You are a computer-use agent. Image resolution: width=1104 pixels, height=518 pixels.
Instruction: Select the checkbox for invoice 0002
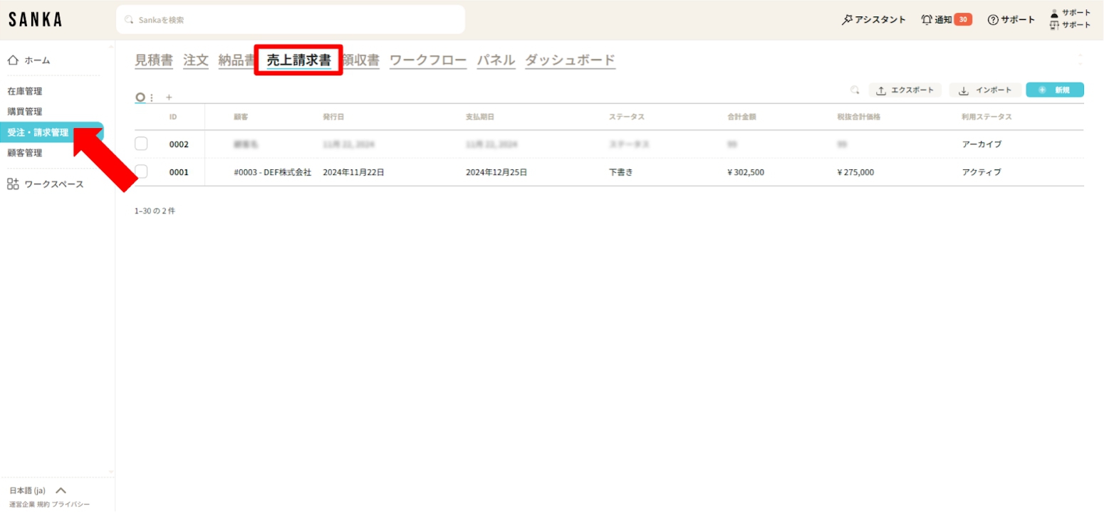point(141,144)
